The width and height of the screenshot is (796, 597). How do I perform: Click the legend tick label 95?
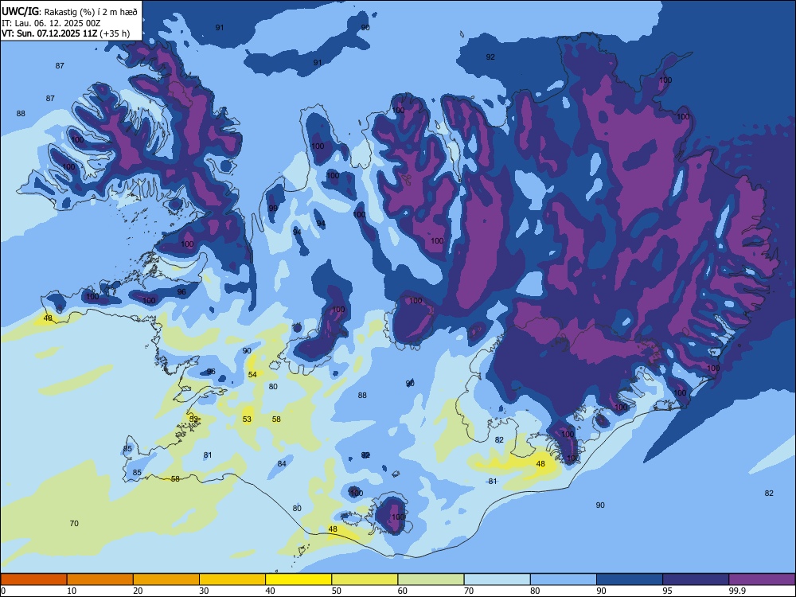point(668,591)
